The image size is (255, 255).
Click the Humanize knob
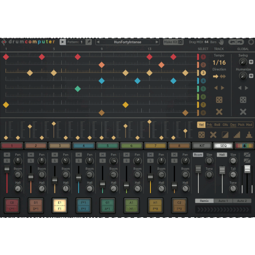tap(243, 76)
